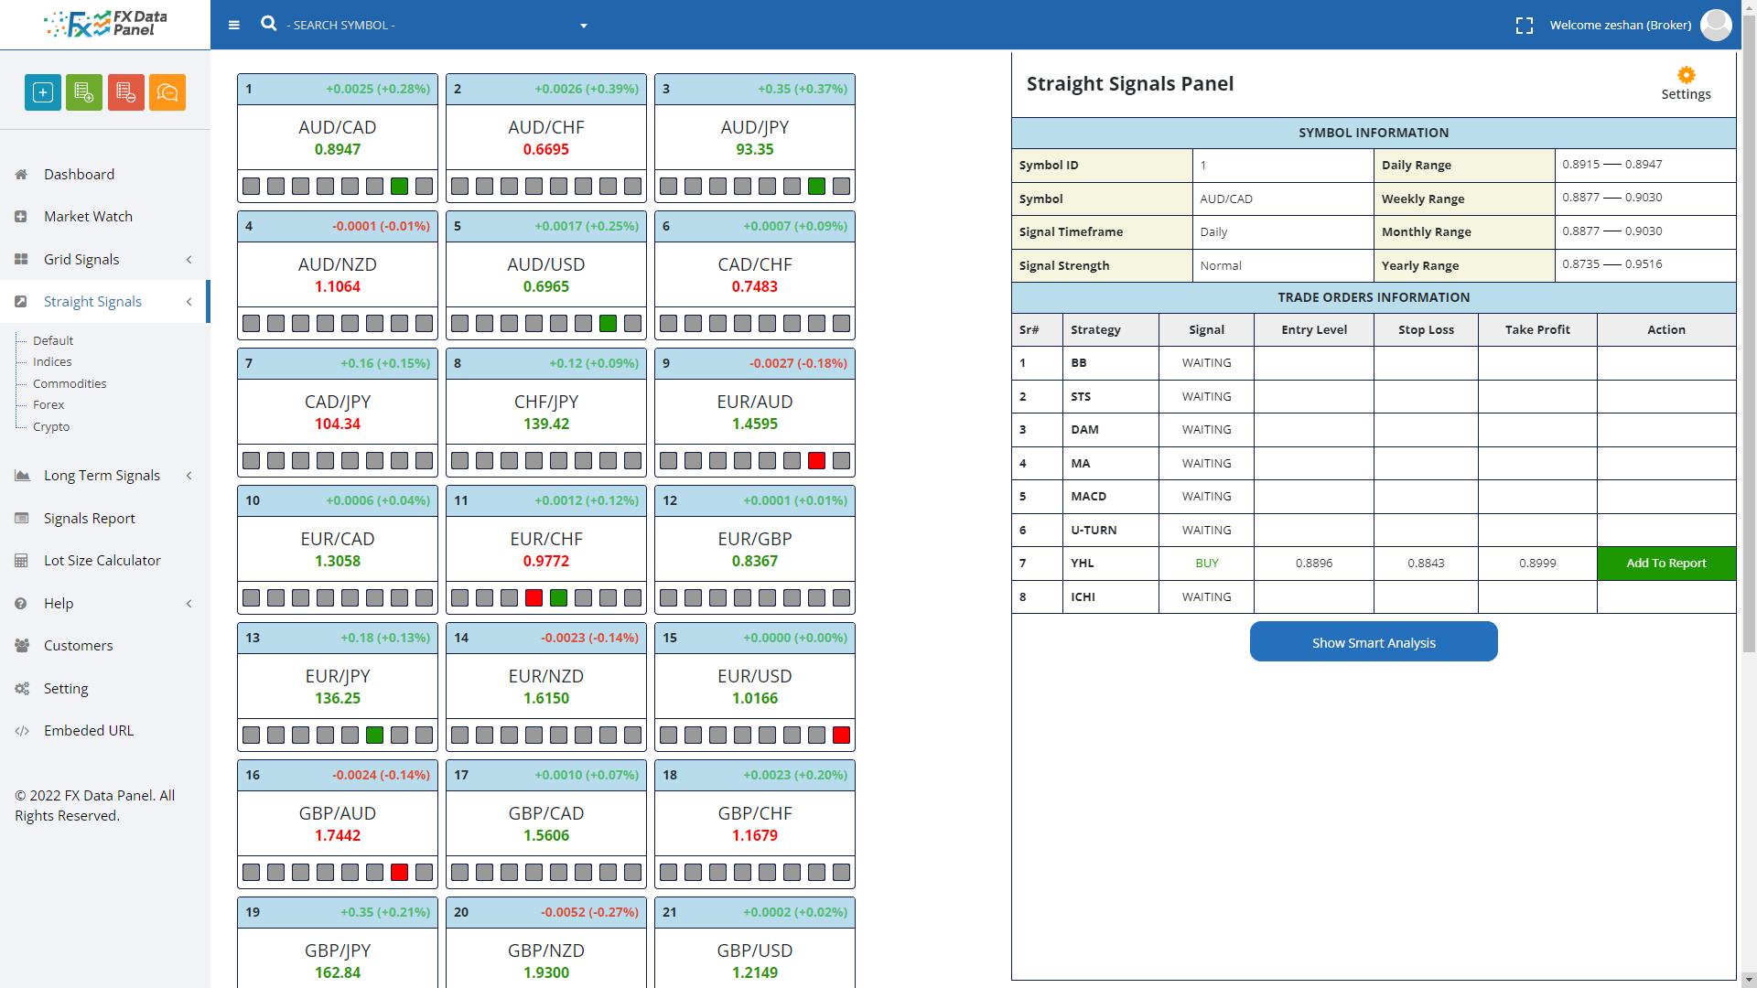
Task: Click the user avatar icon
Action: 1716,25
